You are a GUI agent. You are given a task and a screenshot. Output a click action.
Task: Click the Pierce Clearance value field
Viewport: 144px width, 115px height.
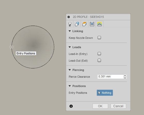coord(110,77)
